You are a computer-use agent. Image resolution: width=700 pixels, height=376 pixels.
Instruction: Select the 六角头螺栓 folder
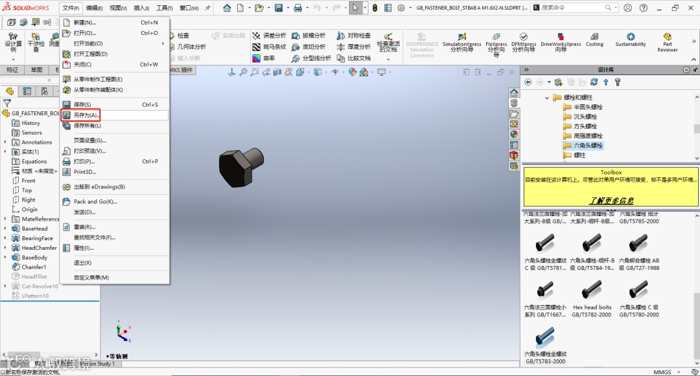(x=583, y=146)
